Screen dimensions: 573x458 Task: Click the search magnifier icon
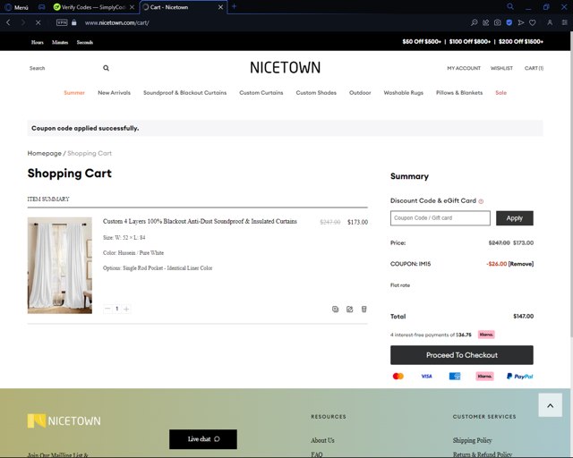click(x=106, y=68)
